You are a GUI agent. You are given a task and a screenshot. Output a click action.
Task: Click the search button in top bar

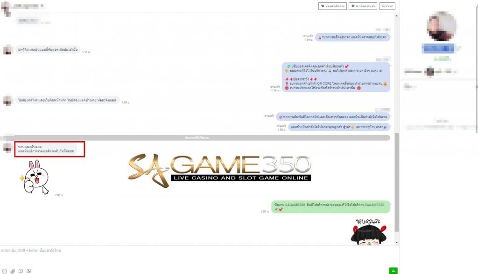(387, 6)
